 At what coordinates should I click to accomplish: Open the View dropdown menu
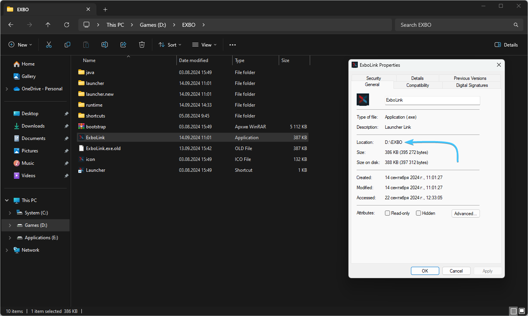(x=204, y=45)
